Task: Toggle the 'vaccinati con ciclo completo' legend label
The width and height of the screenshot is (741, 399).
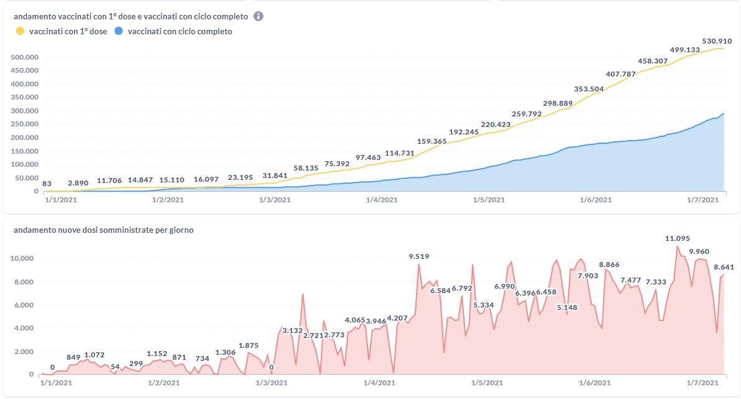Action: click(179, 31)
